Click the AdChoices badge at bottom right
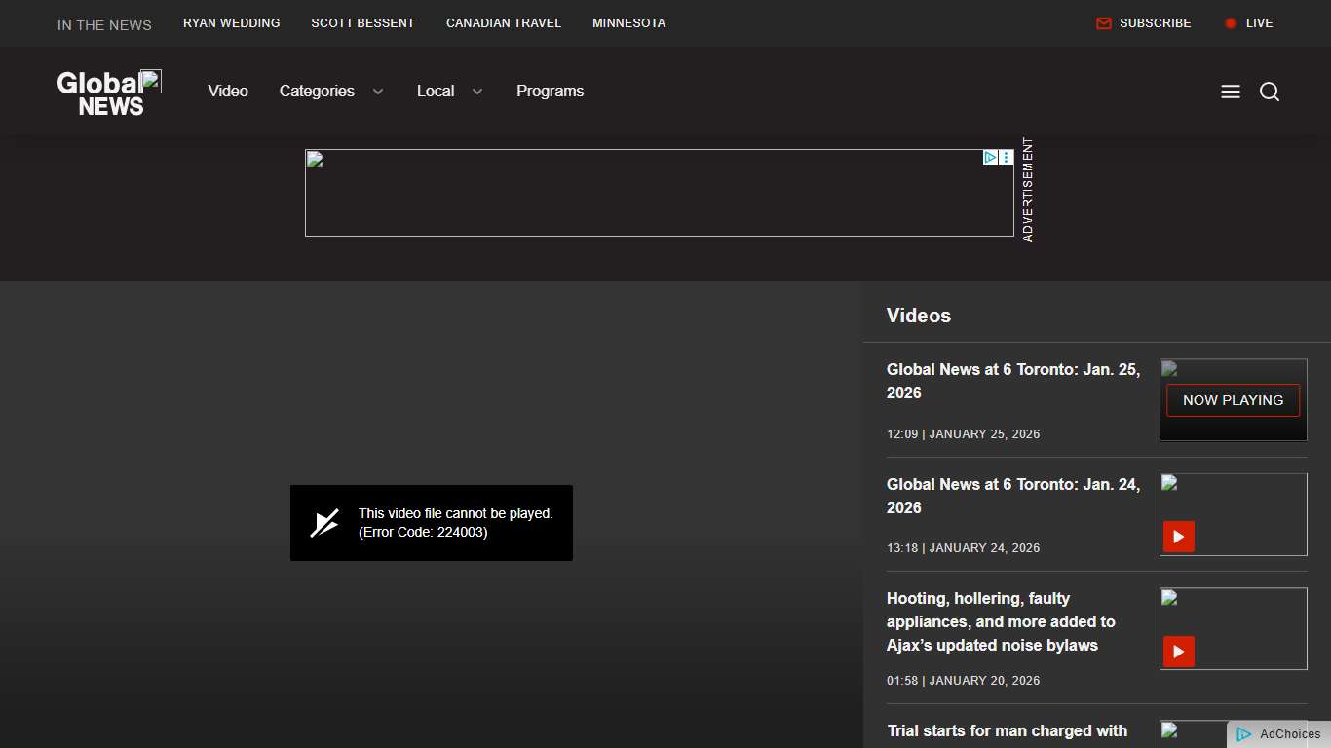The width and height of the screenshot is (1331, 748). coord(1279,734)
